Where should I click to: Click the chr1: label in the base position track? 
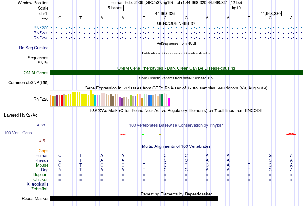point(44,13)
